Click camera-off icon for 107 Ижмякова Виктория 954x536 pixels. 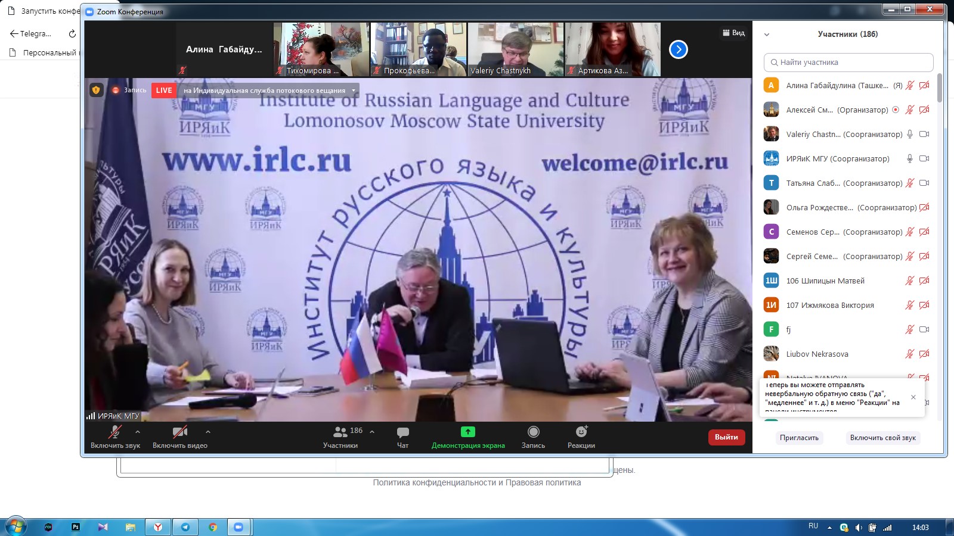pos(924,305)
